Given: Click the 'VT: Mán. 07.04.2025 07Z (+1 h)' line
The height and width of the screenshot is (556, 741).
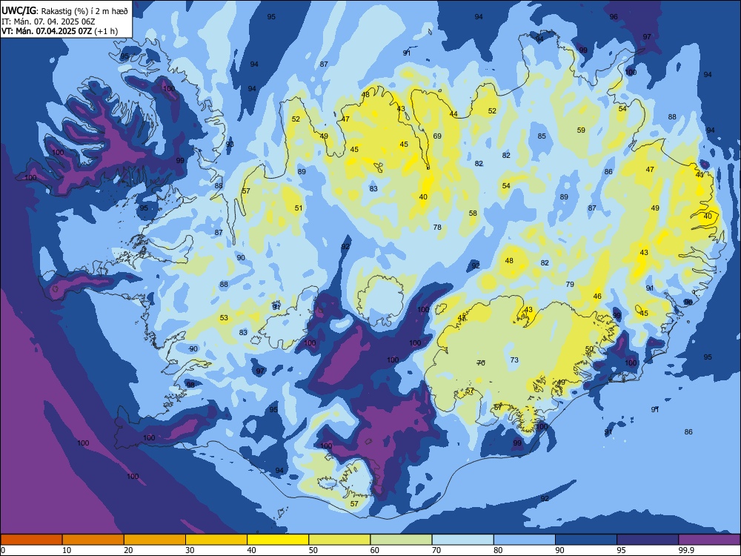Looking at the screenshot, I should (59, 31).
